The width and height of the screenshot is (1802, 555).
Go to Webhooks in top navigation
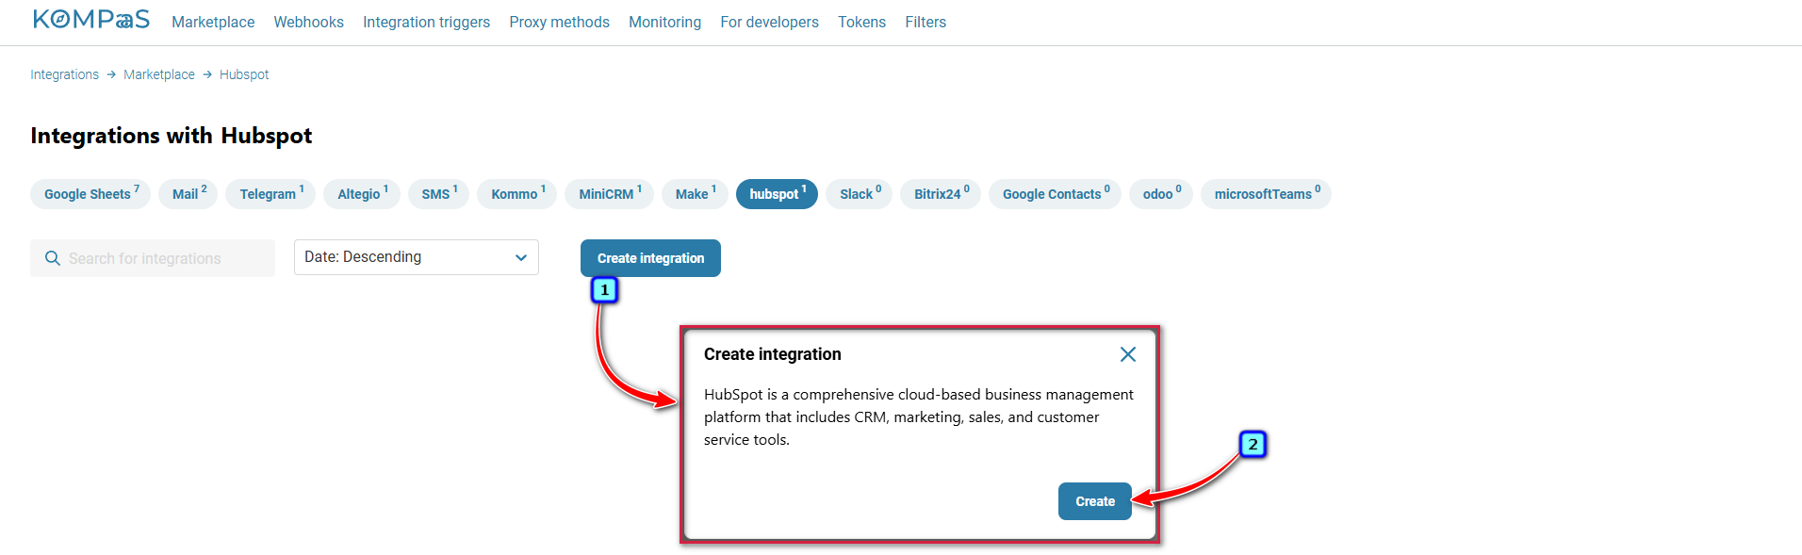pyautogui.click(x=308, y=22)
